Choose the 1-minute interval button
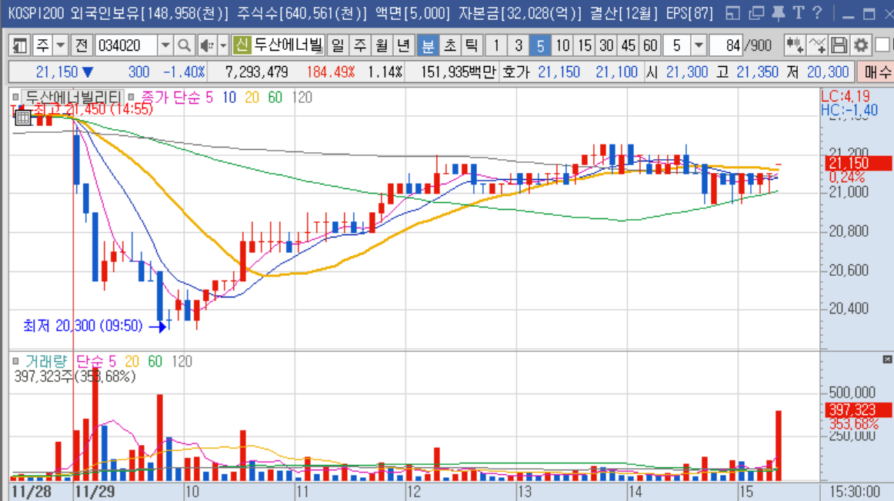 pos(496,45)
